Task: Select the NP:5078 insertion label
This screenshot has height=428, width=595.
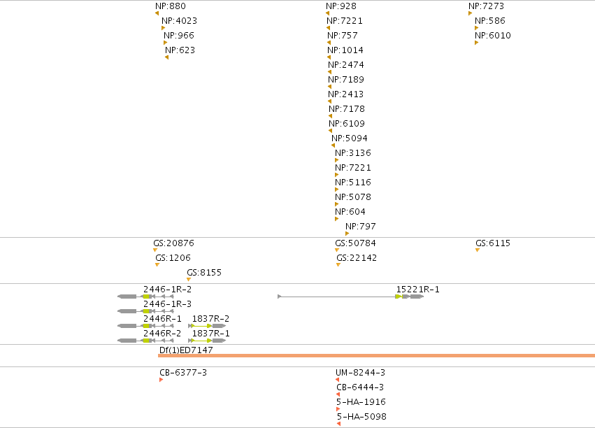Action: (x=353, y=197)
